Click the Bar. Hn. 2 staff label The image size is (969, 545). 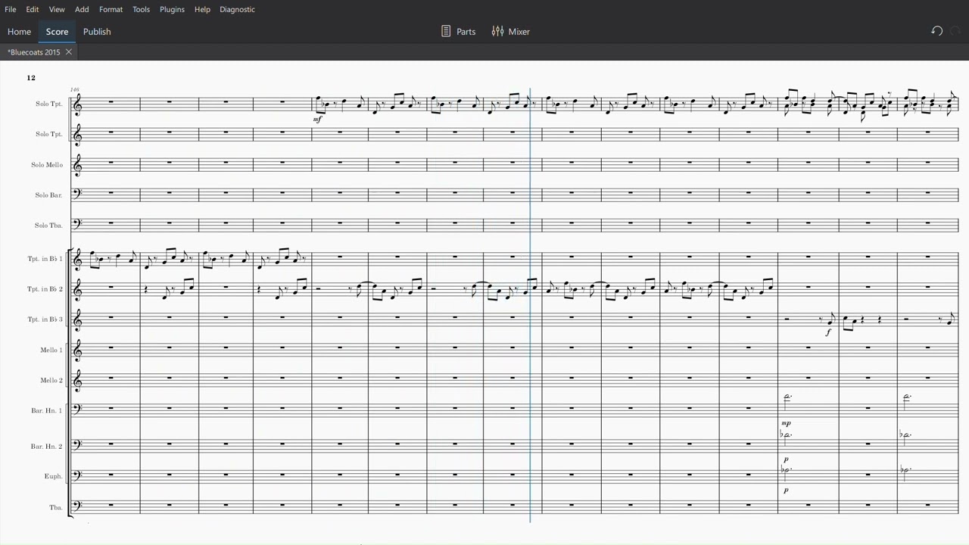point(47,447)
